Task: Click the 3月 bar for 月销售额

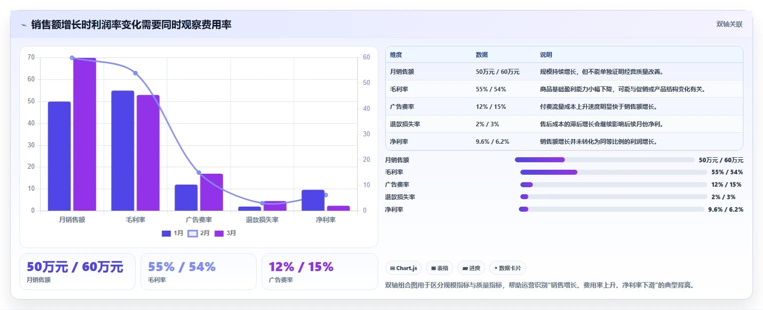Action: click(85, 134)
